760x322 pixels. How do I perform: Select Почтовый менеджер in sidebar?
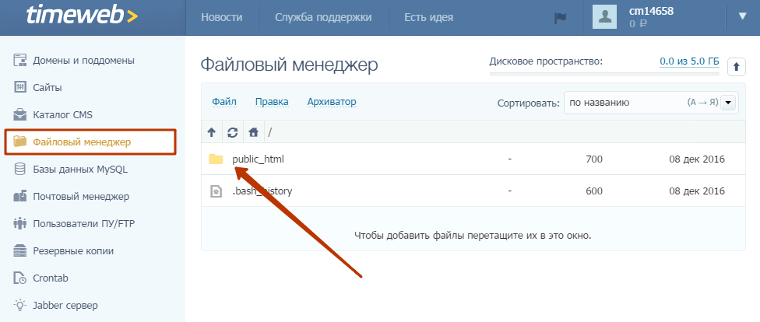click(x=81, y=197)
